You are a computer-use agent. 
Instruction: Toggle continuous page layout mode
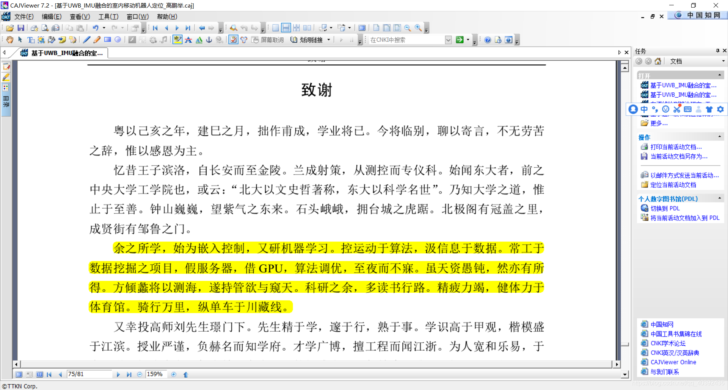pyautogui.click(x=286, y=28)
